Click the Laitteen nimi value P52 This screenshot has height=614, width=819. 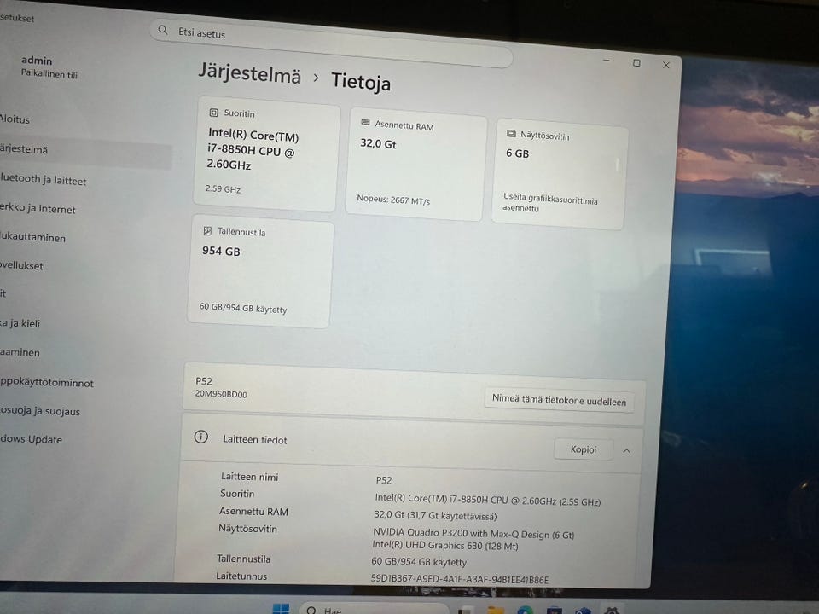(384, 480)
